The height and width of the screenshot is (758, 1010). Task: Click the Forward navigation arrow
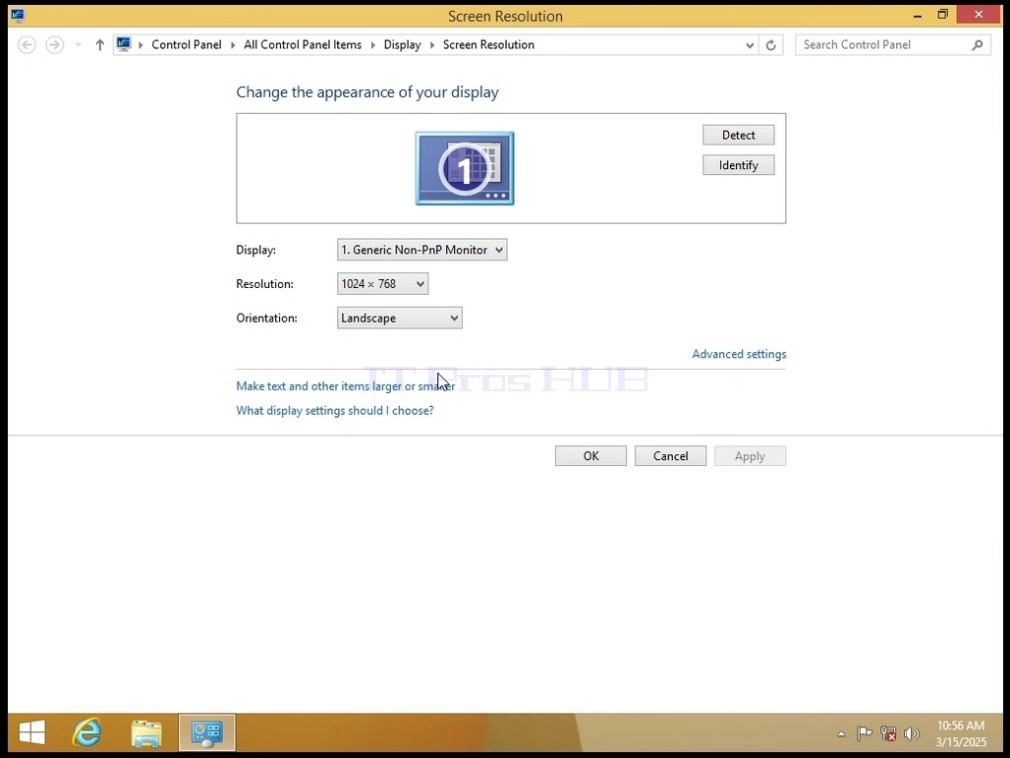coord(55,44)
